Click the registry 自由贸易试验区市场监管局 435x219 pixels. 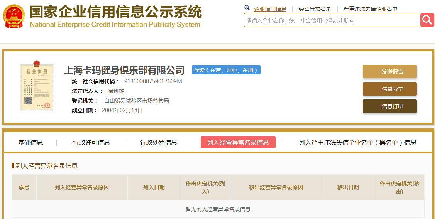(137, 101)
